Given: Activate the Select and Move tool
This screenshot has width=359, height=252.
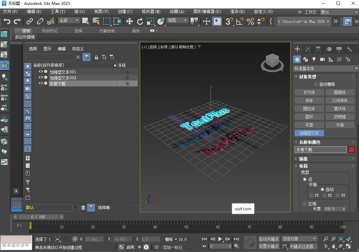Looking at the screenshot, I should tap(130, 22).
